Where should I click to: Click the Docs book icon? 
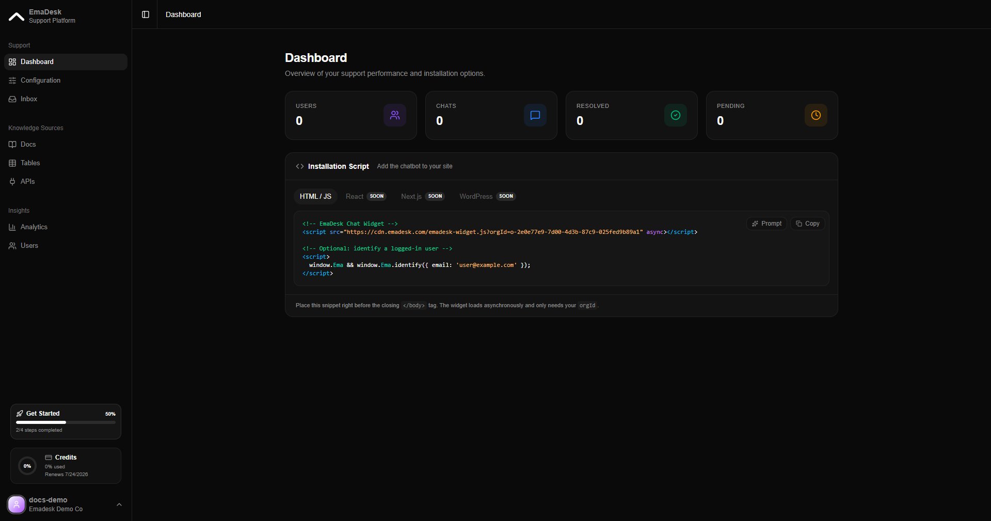12,145
